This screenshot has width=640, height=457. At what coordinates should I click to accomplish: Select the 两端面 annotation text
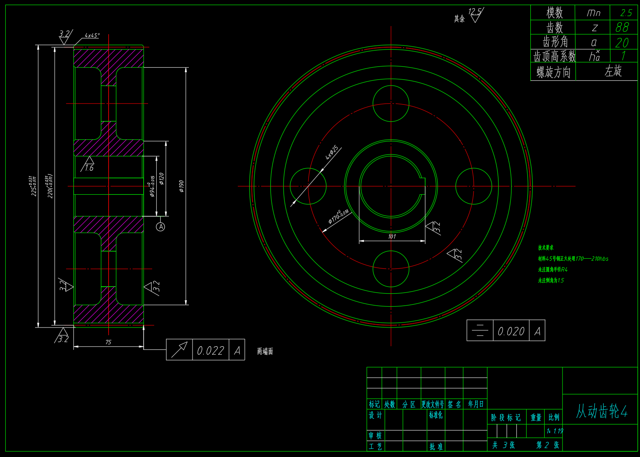point(265,351)
